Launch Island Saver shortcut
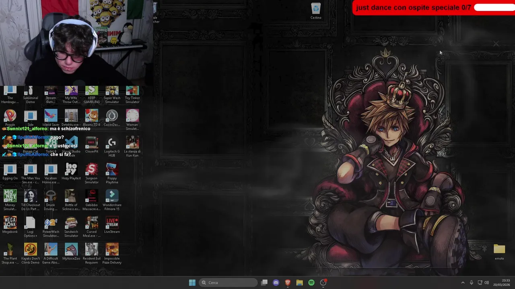Image resolution: width=515 pixels, height=289 pixels. [x=51, y=118]
